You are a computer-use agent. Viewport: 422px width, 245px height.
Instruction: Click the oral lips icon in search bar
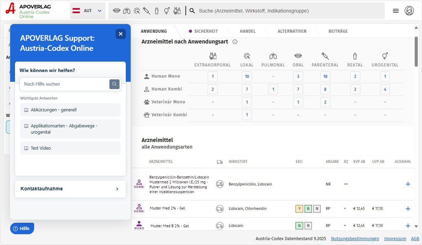tap(117, 11)
